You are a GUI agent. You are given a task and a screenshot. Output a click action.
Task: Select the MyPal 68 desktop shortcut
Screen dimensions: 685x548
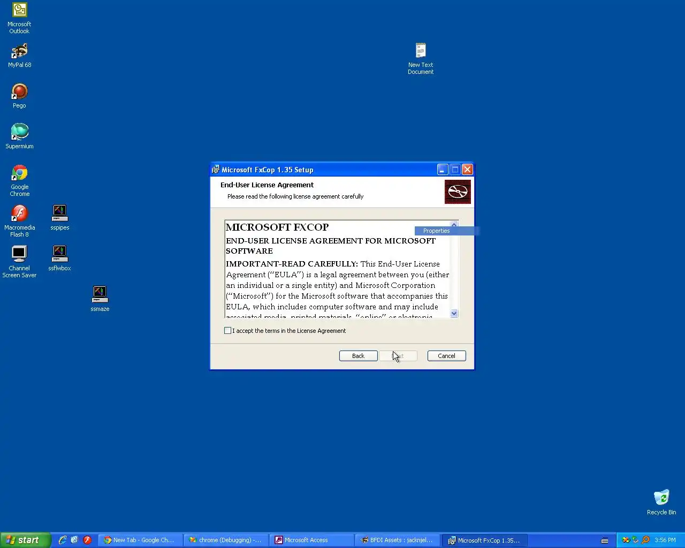point(19,56)
